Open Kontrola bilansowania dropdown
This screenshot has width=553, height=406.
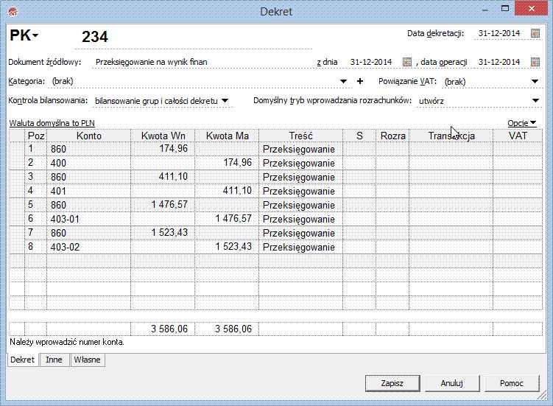coord(225,101)
